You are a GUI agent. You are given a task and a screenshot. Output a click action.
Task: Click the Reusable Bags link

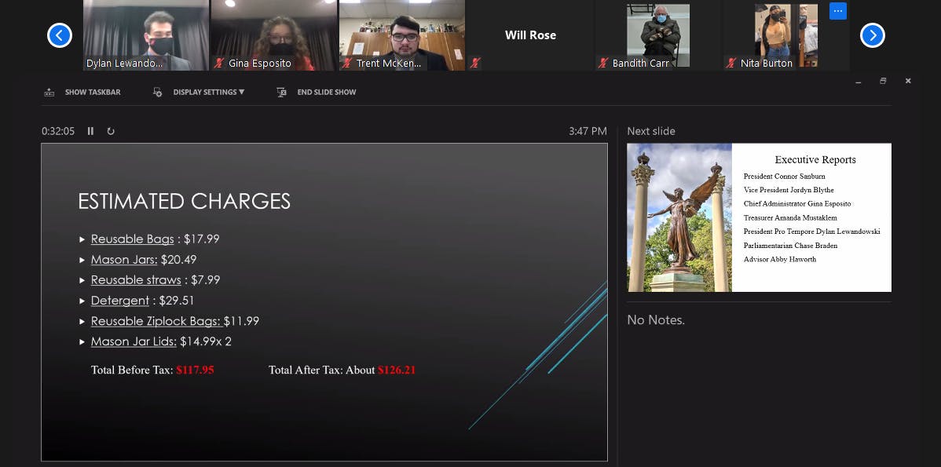point(132,239)
